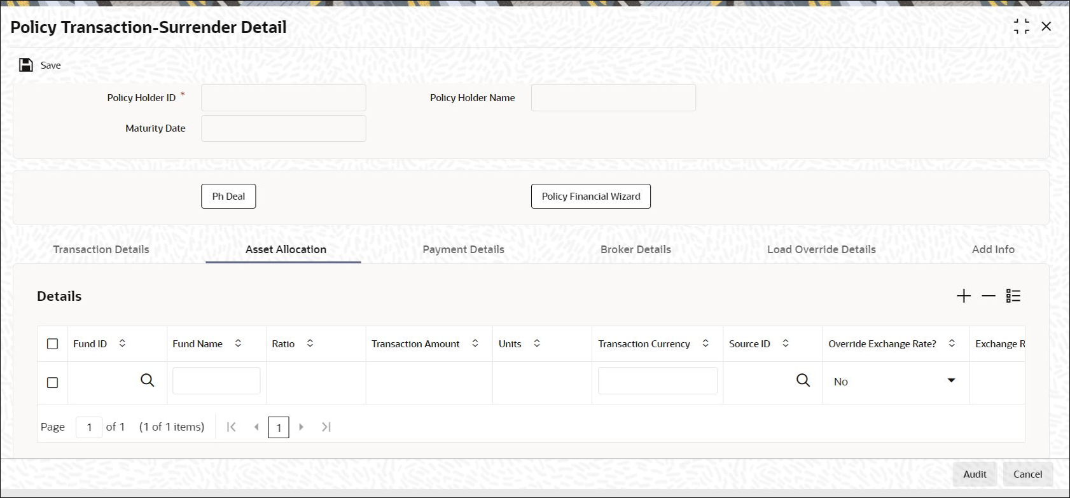Minimize the Surrender Detail dialog
1070x498 pixels.
1022,27
